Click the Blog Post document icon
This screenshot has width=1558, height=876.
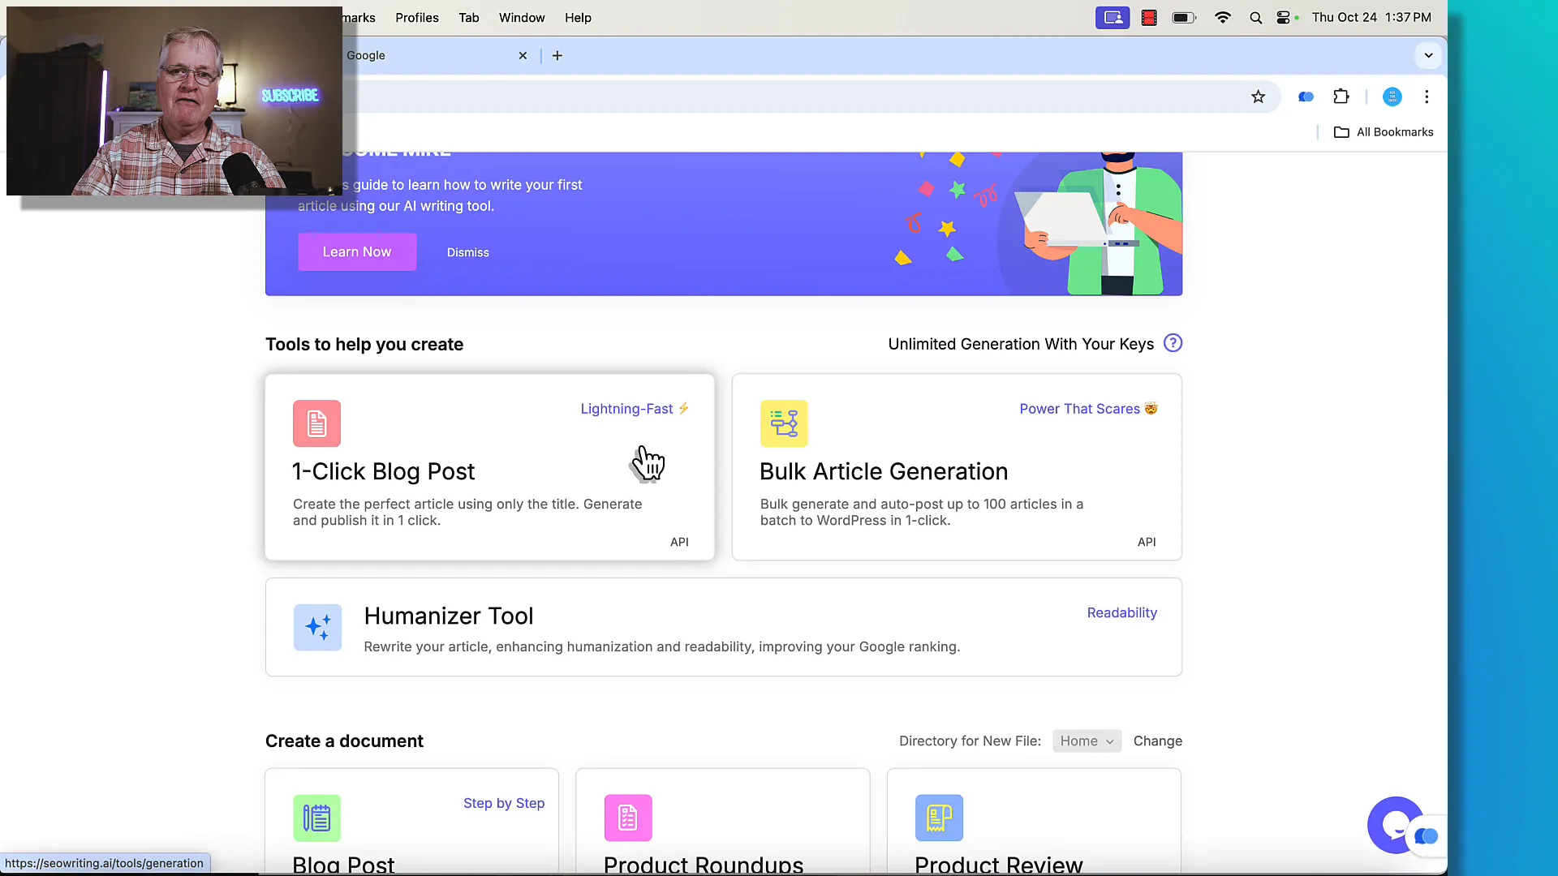(x=316, y=817)
